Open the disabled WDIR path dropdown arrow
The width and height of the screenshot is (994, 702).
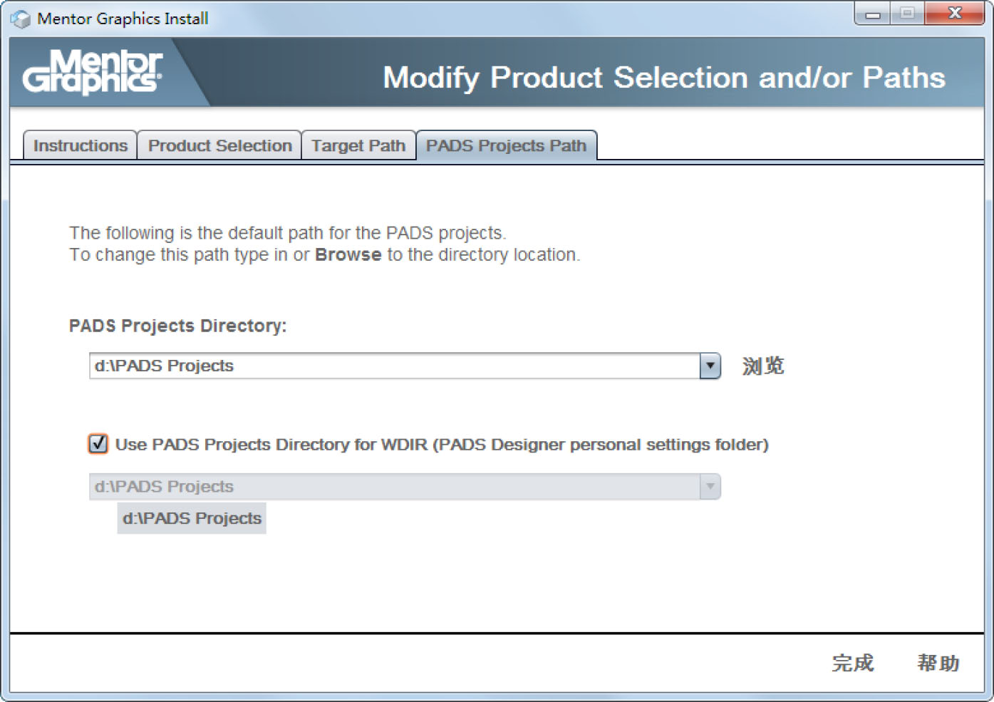(710, 487)
